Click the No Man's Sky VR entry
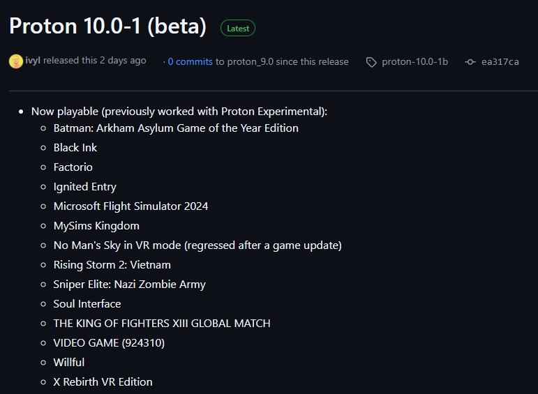The width and height of the screenshot is (538, 394). [x=197, y=245]
